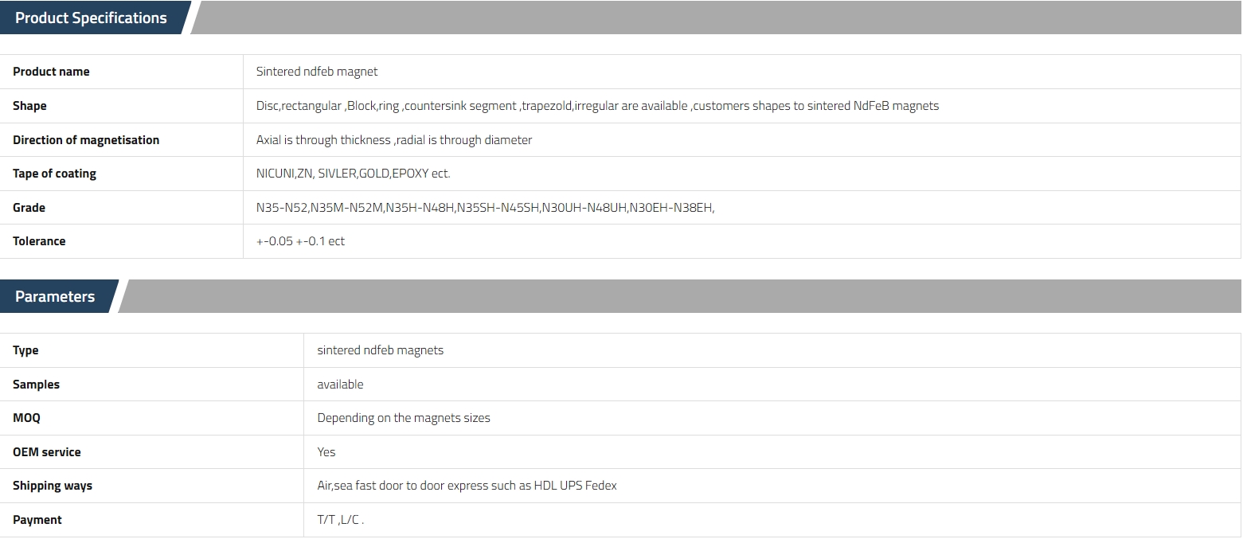Click the Type label in Parameters
This screenshot has height=539, width=1243.
click(x=25, y=350)
